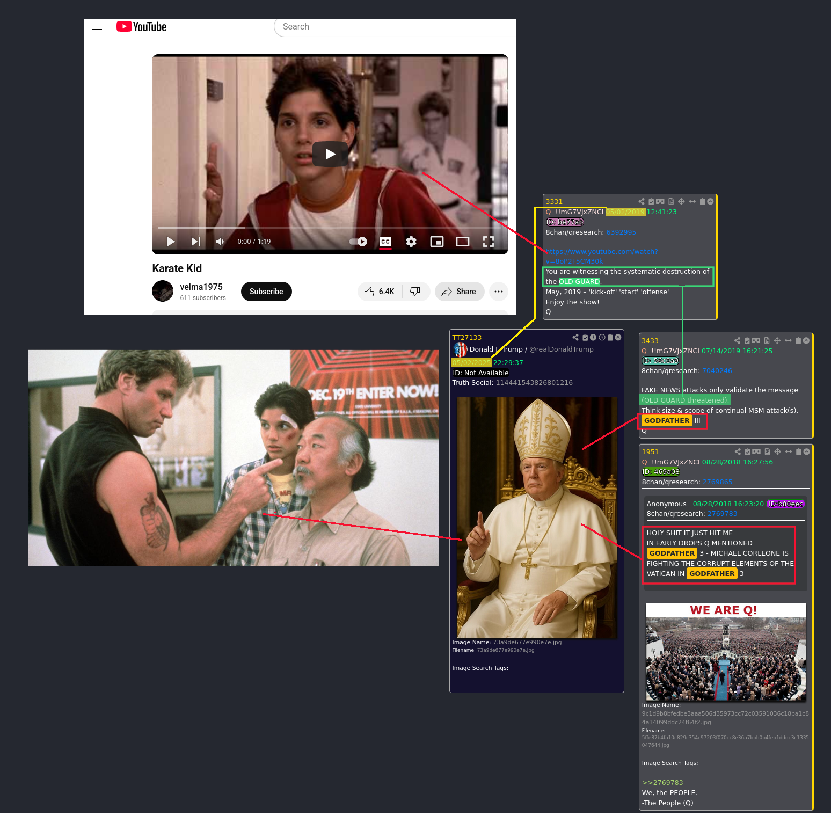Screen dimensions: 831x816
Task: Open Anonymous reply reference 2769783
Action: 723,514
